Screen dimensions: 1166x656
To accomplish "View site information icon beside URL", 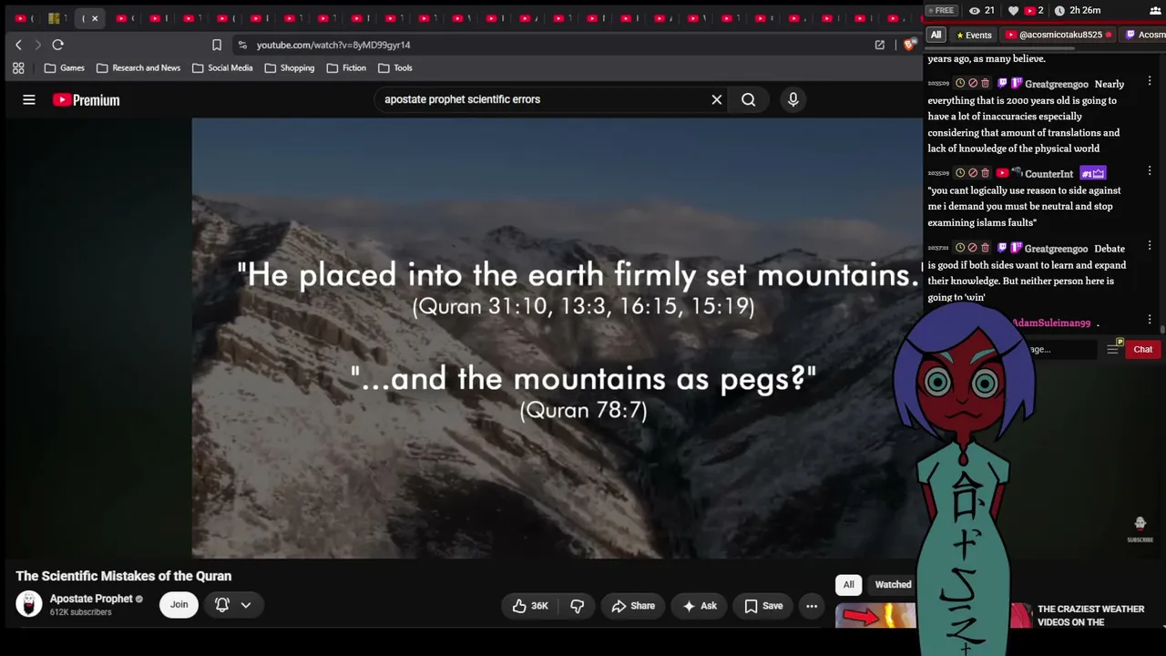I will (x=241, y=45).
